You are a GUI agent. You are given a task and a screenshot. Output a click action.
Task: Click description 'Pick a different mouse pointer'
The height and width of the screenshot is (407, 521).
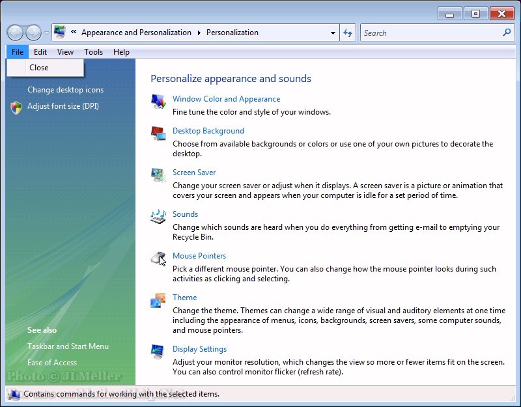point(334,274)
